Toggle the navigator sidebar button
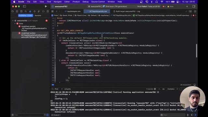Viewport: 208px width, 117px height. point(24,6)
